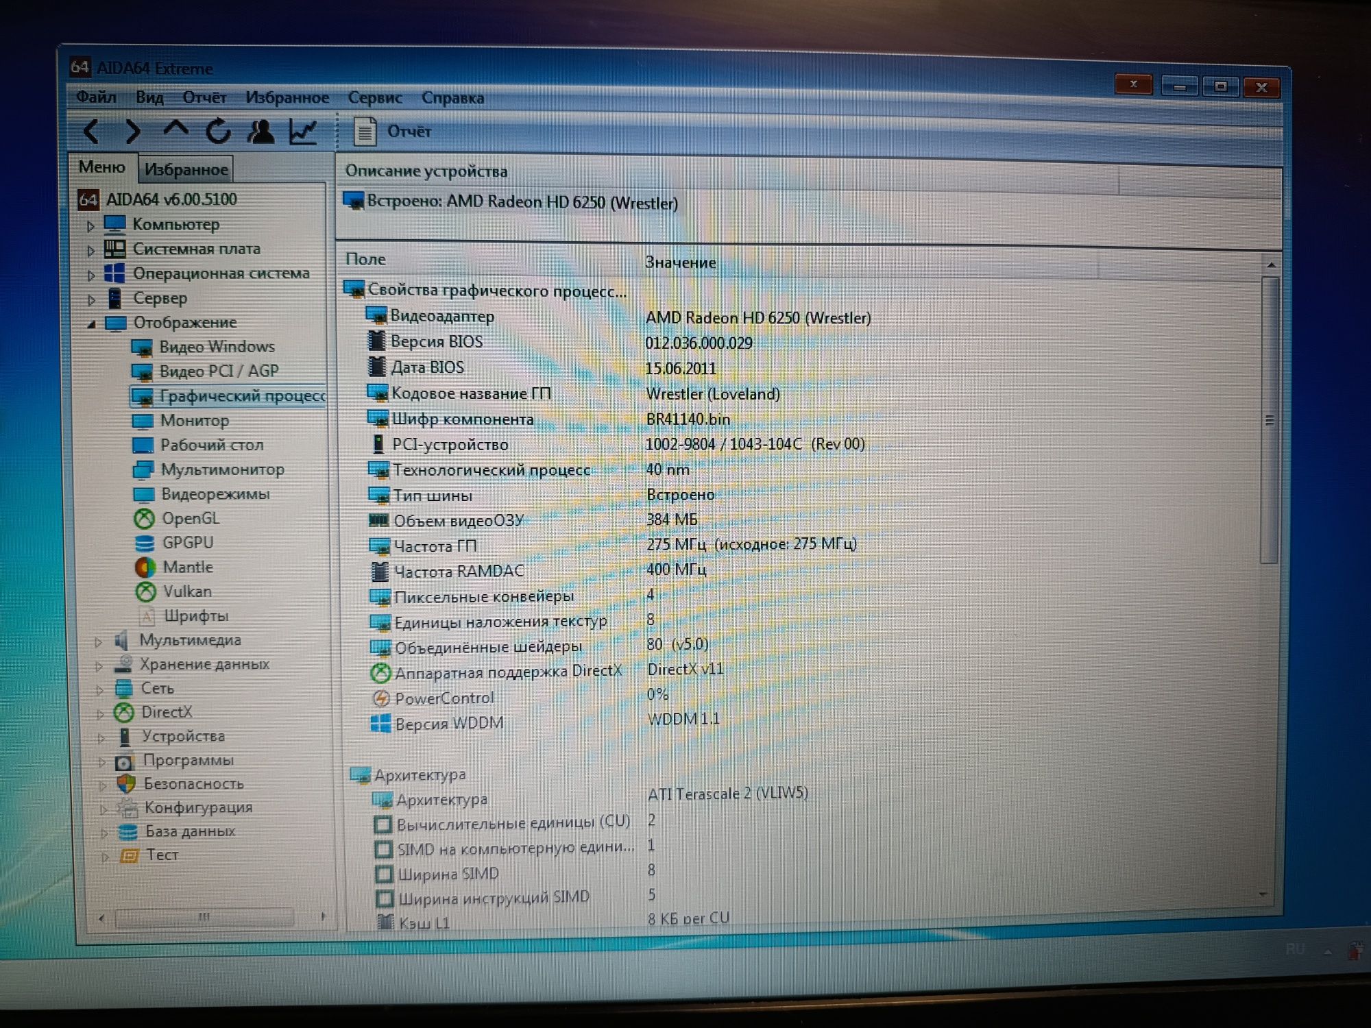Screen dimensions: 1371x1028
Task: Select Видео PCI / AGP item
Action: 205,371
